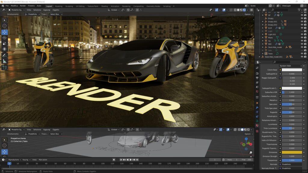Click the outliner filter funnel icon

click(299, 10)
